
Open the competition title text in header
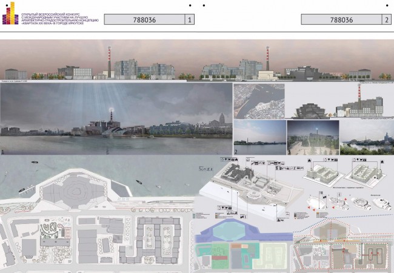[60, 19]
